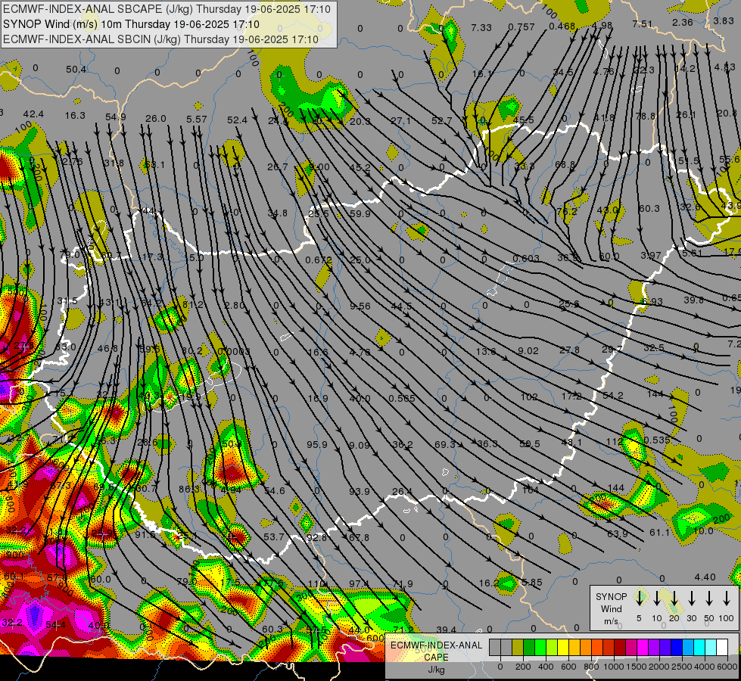Image resolution: width=741 pixels, height=681 pixels.
Task: Click the map value 50.4
Action: tap(76, 70)
